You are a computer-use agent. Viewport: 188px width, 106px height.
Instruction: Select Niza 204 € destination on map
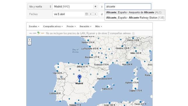(127, 64)
